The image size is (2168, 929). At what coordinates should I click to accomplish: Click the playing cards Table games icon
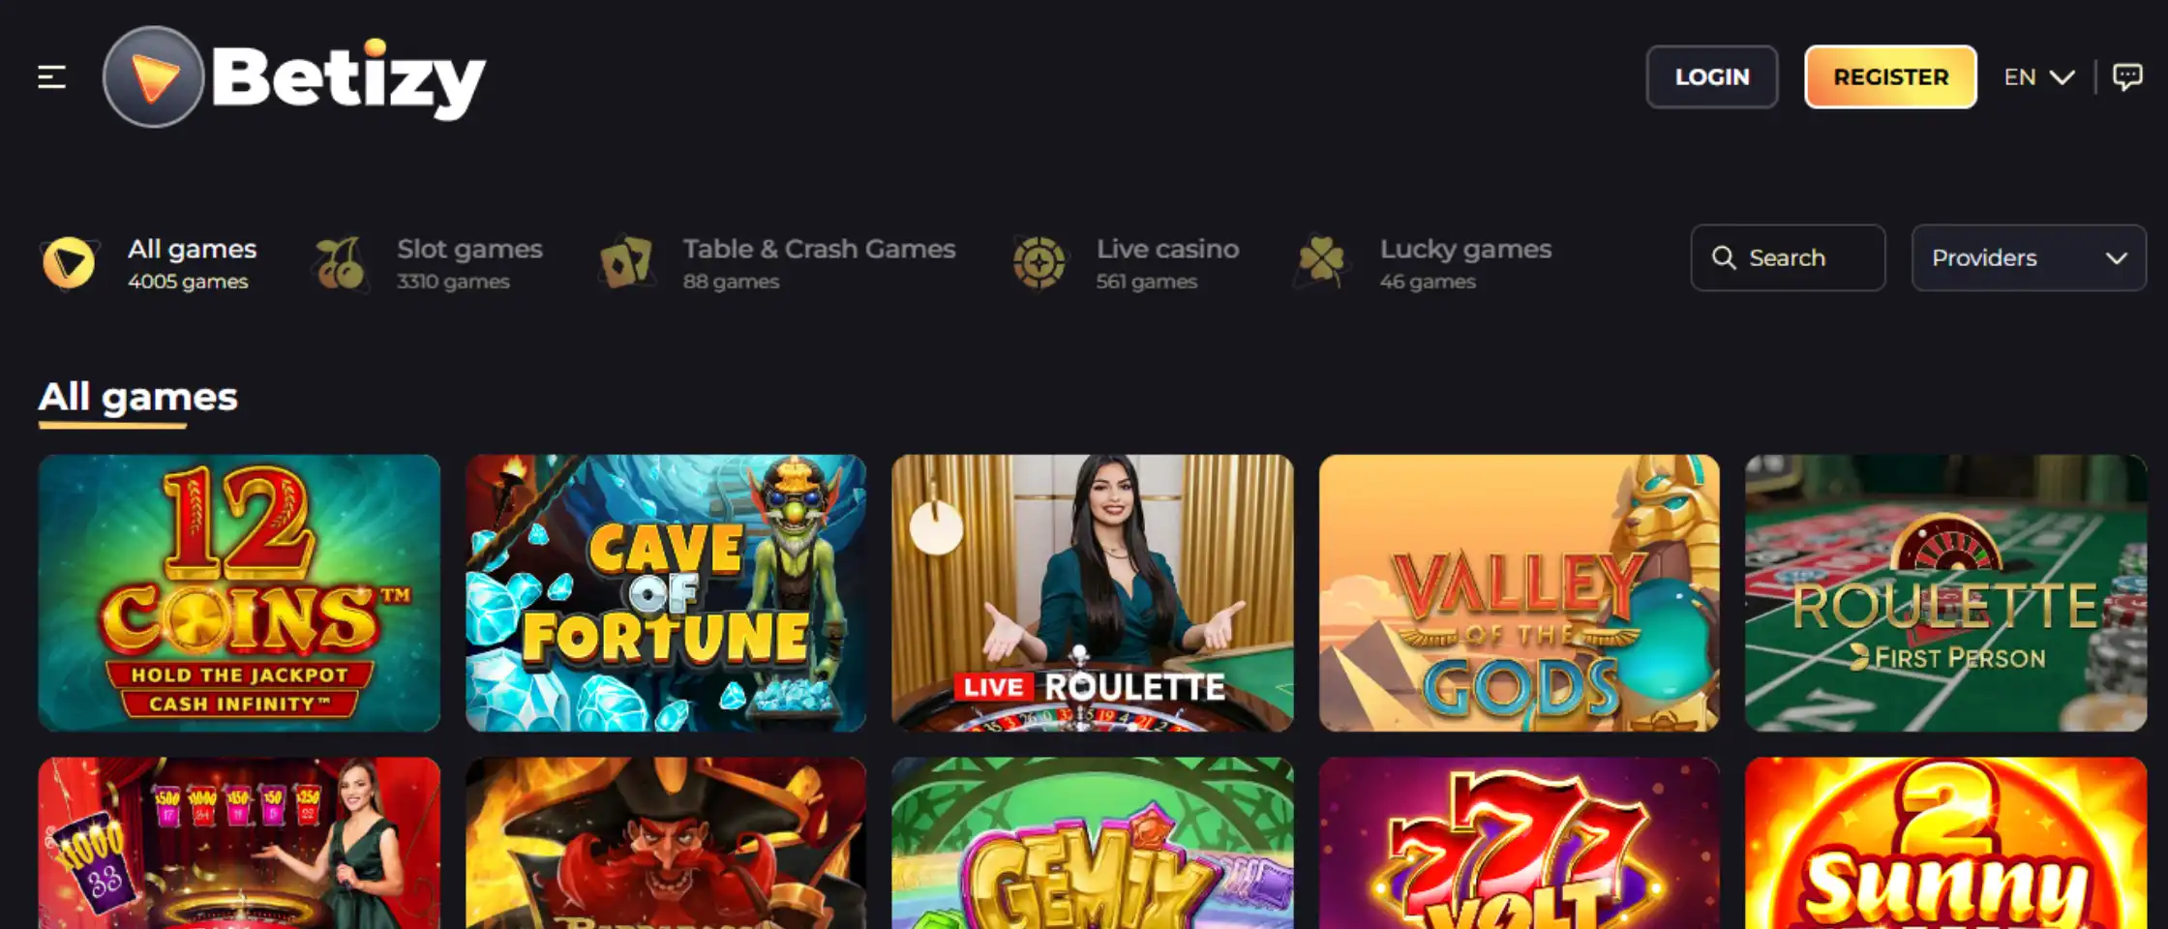pyautogui.click(x=626, y=263)
